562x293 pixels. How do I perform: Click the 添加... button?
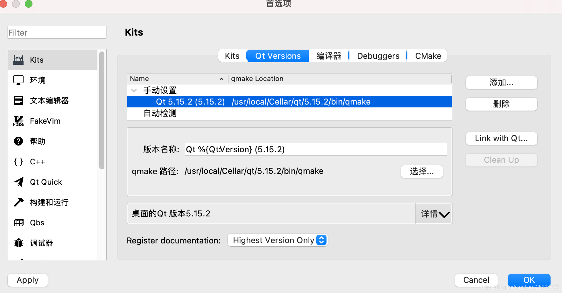point(501,83)
